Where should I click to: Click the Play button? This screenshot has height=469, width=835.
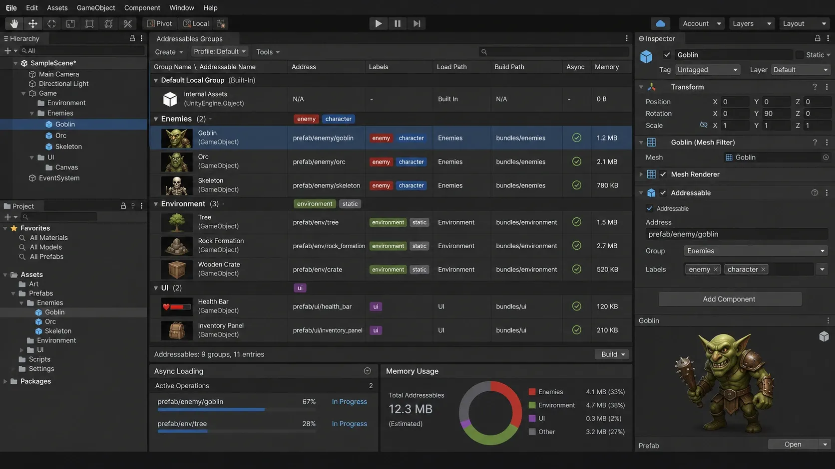pos(378,23)
